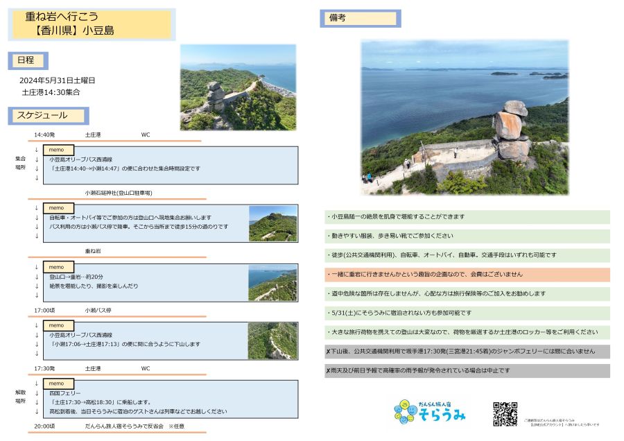Click the memo label under 17:30発 土庄港

[x=57, y=383]
